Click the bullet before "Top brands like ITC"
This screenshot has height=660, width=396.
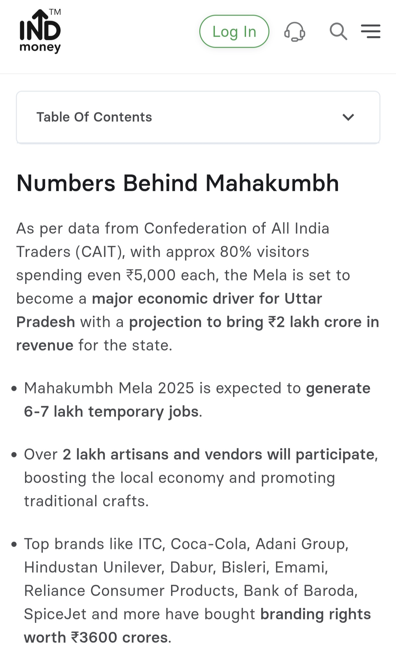(x=14, y=544)
